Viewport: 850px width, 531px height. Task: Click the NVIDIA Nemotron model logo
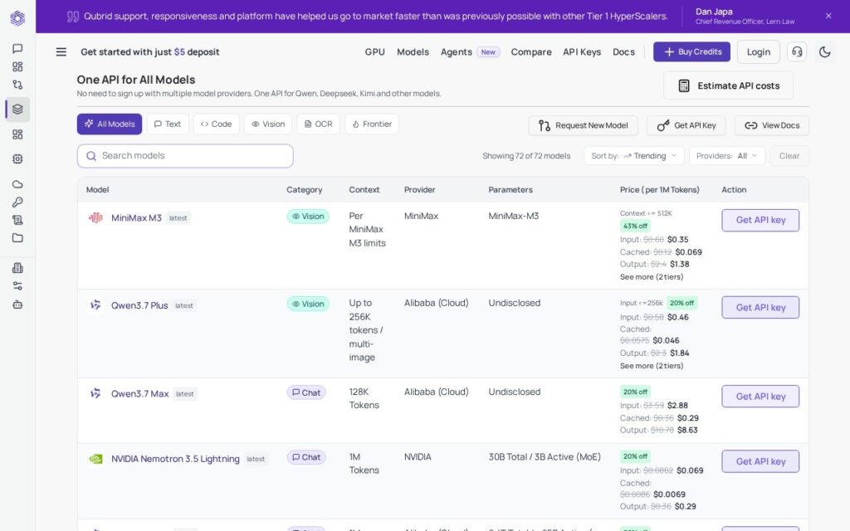point(95,459)
